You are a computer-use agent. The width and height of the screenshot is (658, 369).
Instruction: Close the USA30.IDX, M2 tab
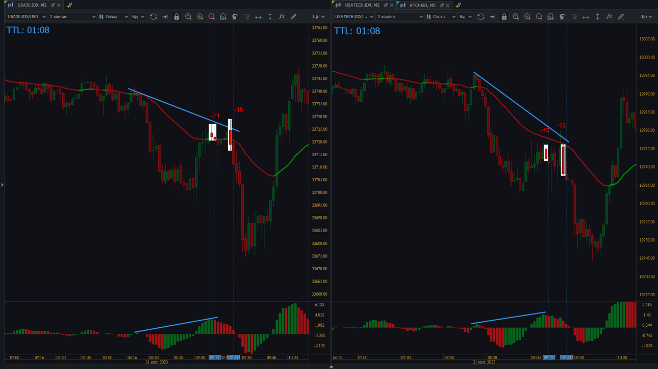(x=59, y=5)
